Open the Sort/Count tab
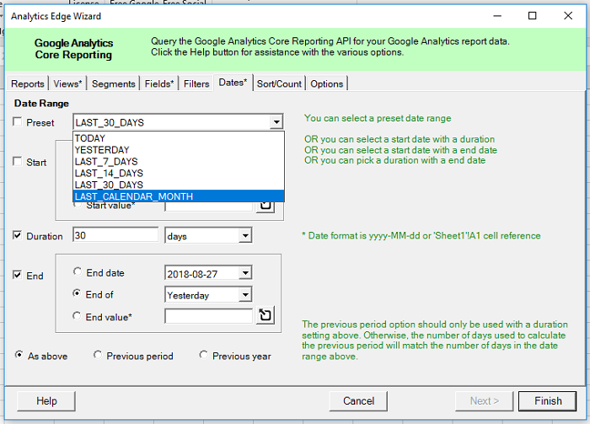This screenshot has width=590, height=424. [279, 83]
